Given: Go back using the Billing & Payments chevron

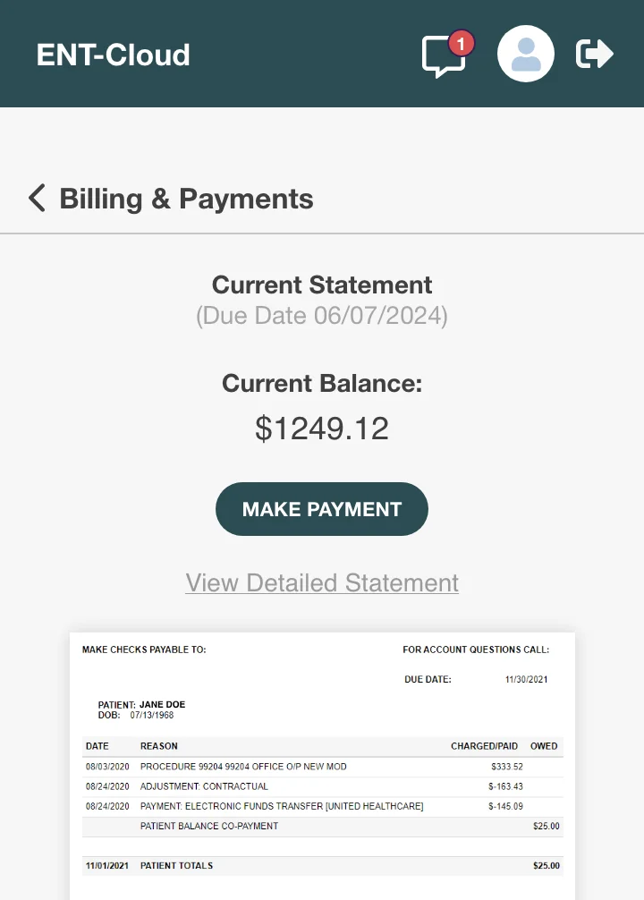Looking at the screenshot, I should pos(37,198).
